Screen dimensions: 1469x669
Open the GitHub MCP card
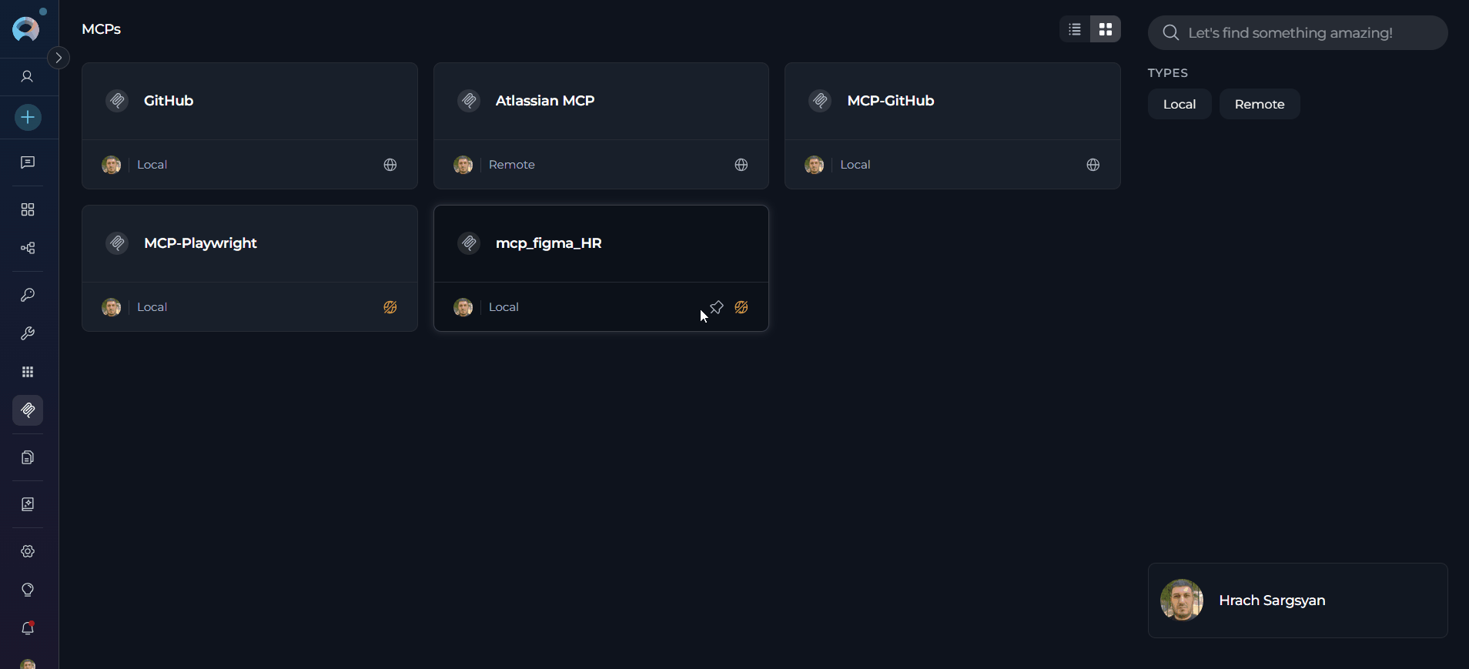249,125
